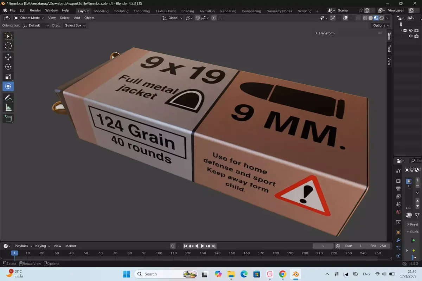Choose the Move tool
This screenshot has width=422, height=281.
8,57
